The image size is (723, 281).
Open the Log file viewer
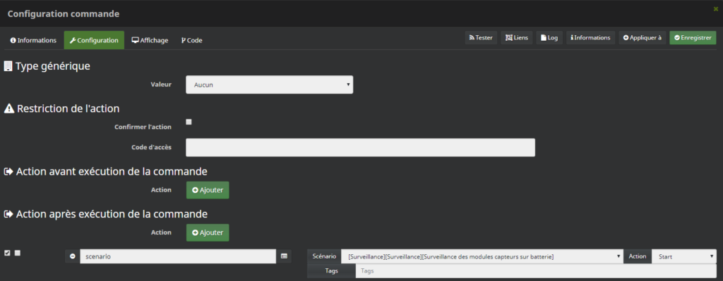click(x=549, y=38)
